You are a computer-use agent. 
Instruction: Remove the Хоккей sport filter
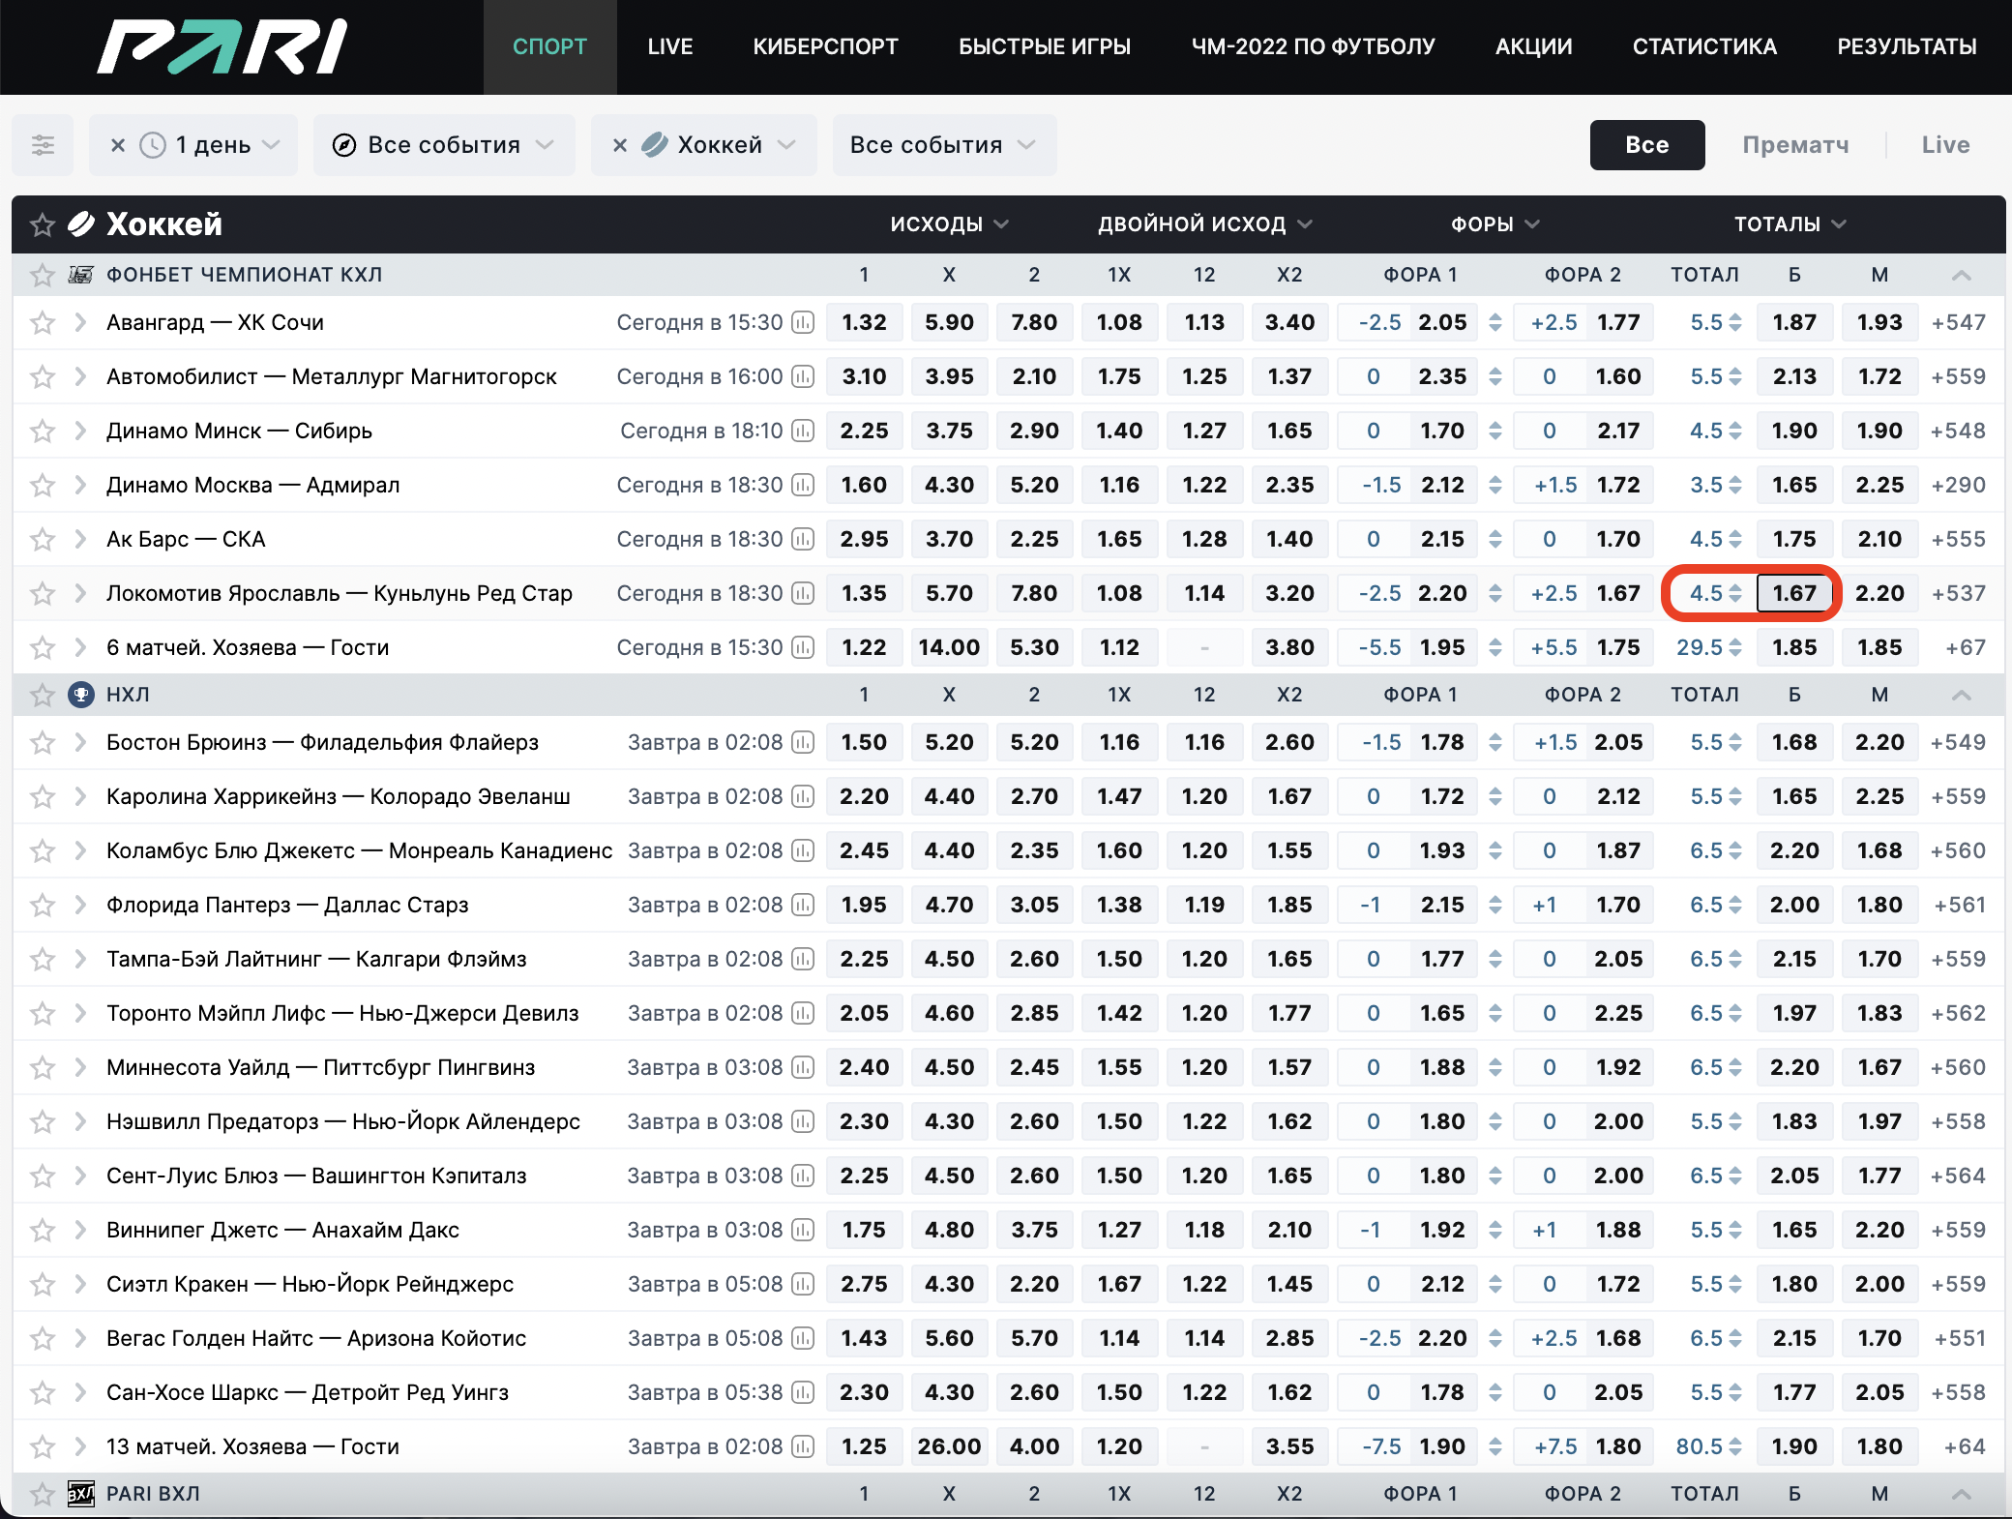click(x=620, y=145)
